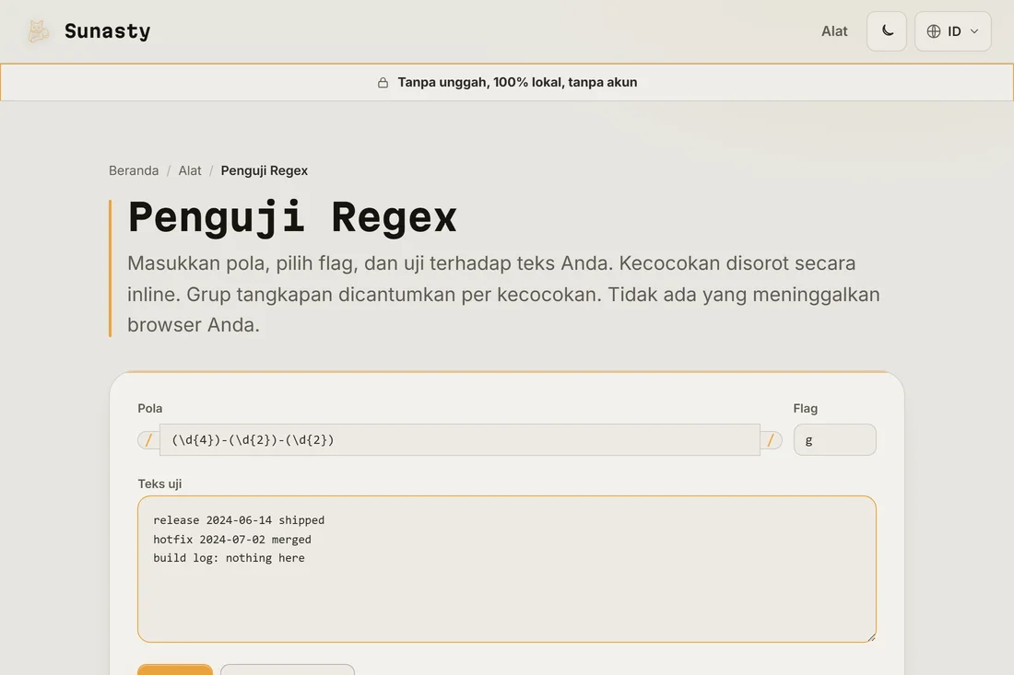1014x675 pixels.
Task: Click the description paragraph starting 'Masukkan pola'
Action: tap(503, 294)
